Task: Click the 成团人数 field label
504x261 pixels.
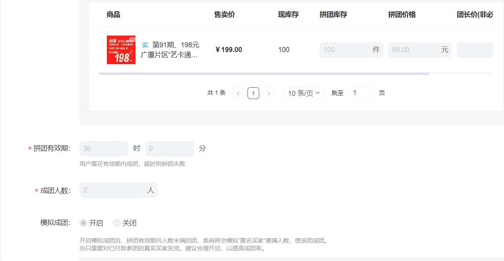Action: click(55, 191)
